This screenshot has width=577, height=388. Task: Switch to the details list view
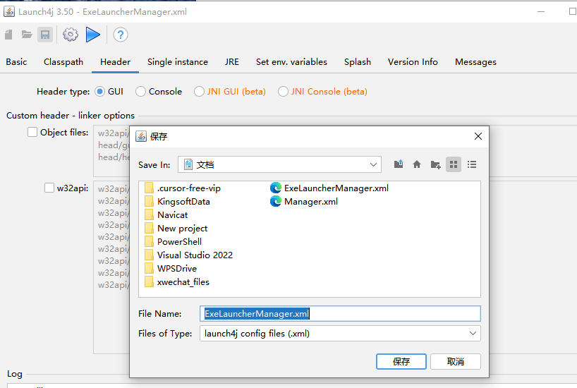tap(472, 164)
